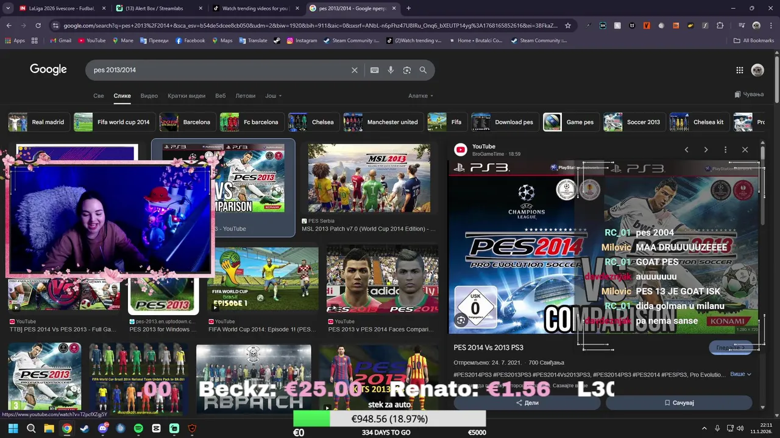
Task: Expand the Još more filters dropdown
Action: pyautogui.click(x=273, y=96)
